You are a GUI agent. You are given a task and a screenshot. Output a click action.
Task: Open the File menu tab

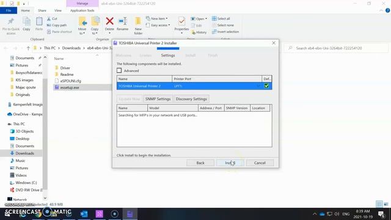(9, 10)
